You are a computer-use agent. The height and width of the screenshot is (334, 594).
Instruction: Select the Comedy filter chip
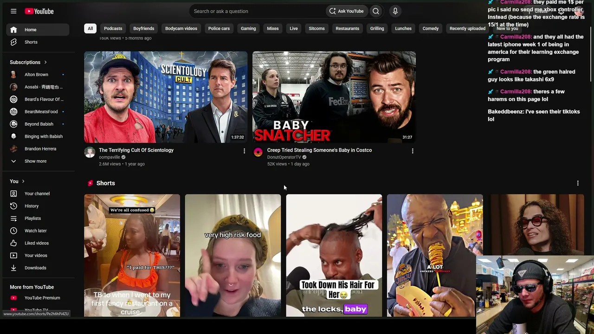click(431, 29)
